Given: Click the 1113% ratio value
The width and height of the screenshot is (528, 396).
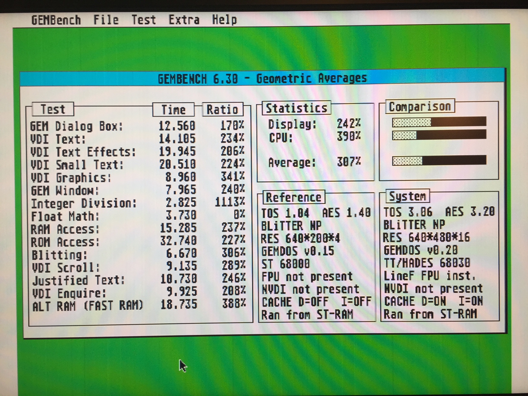Looking at the screenshot, I should point(230,202).
